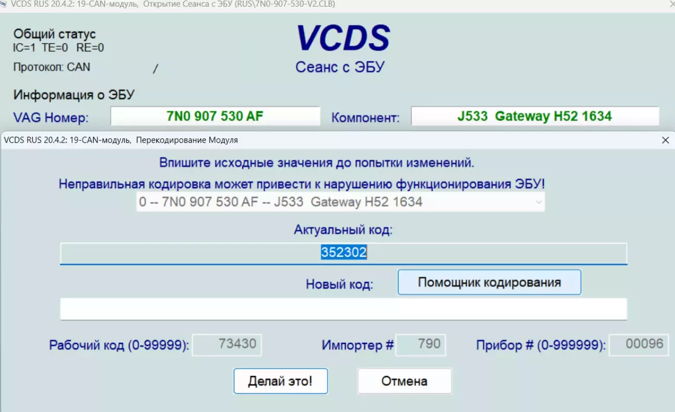Close the Перекодирование Модуля dialog

665,140
